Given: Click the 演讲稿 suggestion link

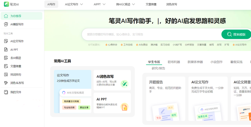Looking at the screenshot, I should (x=154, y=45).
